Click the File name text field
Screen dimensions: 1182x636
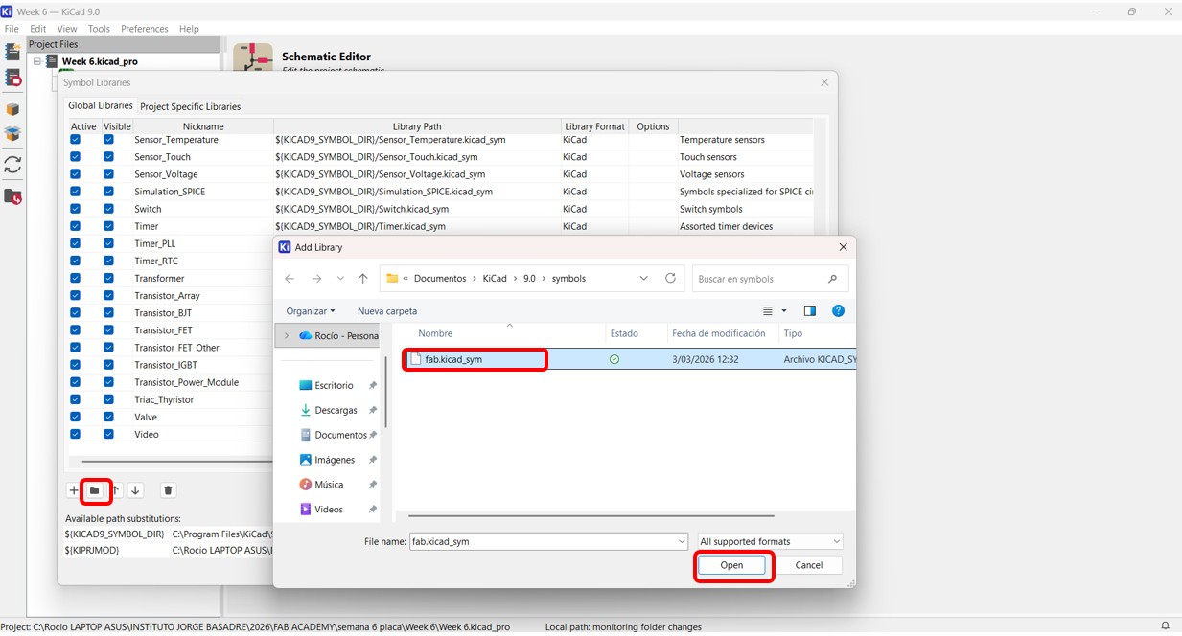tap(542, 541)
